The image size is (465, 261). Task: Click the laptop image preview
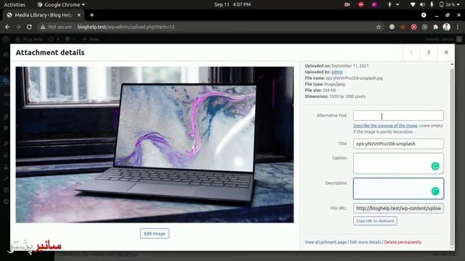pos(155,145)
